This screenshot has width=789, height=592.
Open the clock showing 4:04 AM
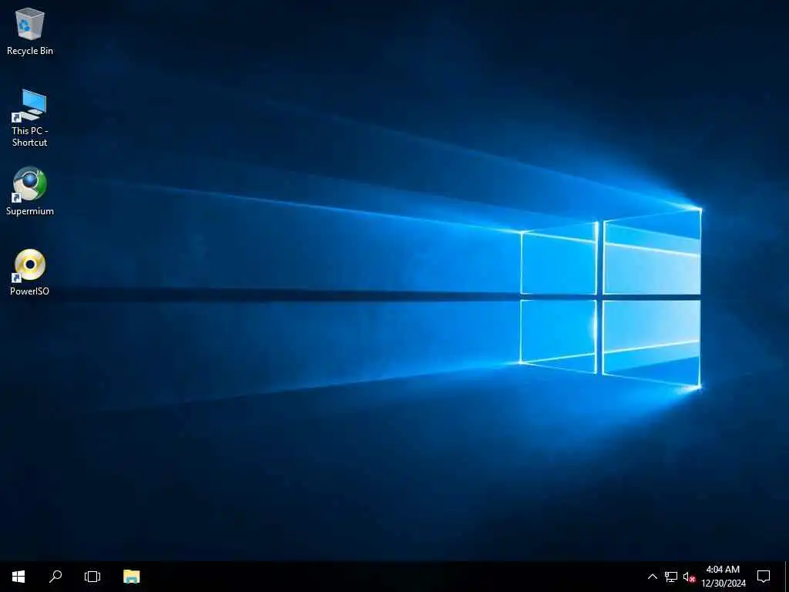click(x=723, y=577)
